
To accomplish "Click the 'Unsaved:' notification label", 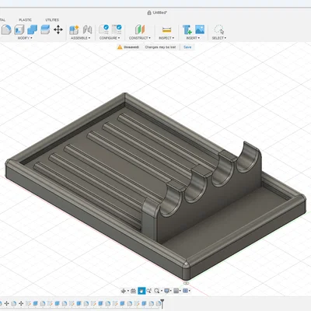I will click(x=131, y=47).
